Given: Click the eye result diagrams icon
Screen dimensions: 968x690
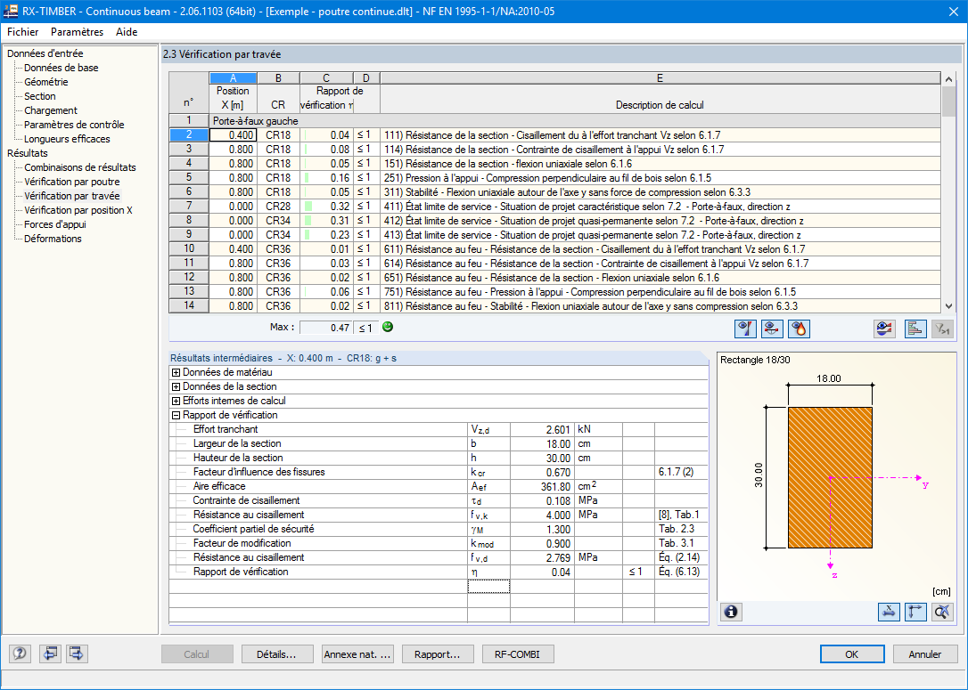Looking at the screenshot, I should point(884,329).
